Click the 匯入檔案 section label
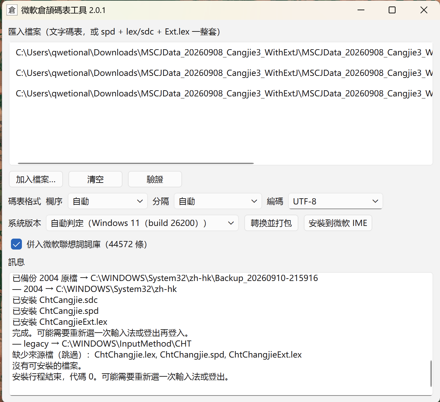440x402 pixels. (x=114, y=32)
